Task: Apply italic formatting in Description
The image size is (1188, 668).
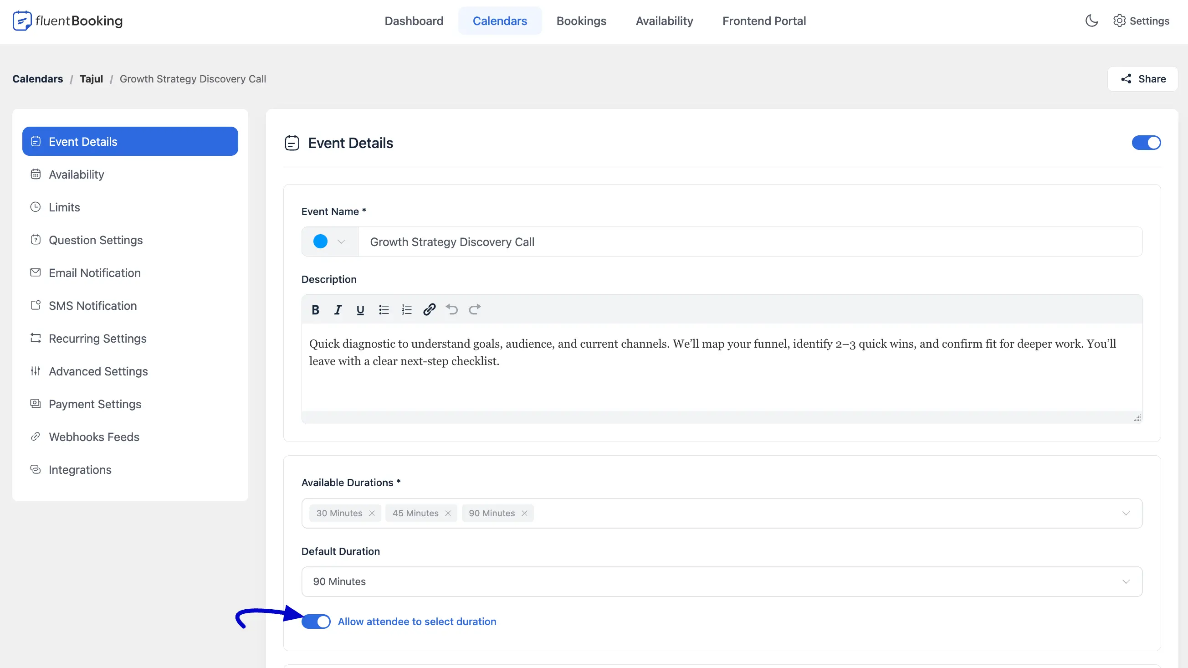Action: click(x=338, y=309)
